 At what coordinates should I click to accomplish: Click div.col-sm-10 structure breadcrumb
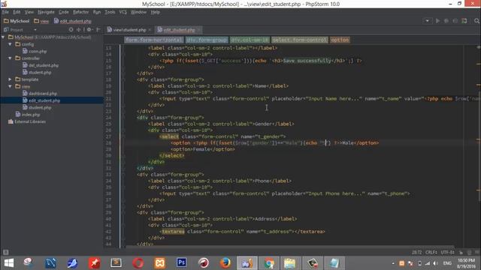[250, 40]
